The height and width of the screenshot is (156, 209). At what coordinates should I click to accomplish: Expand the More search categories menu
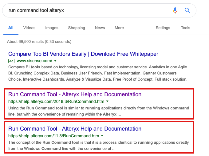coord(119,28)
